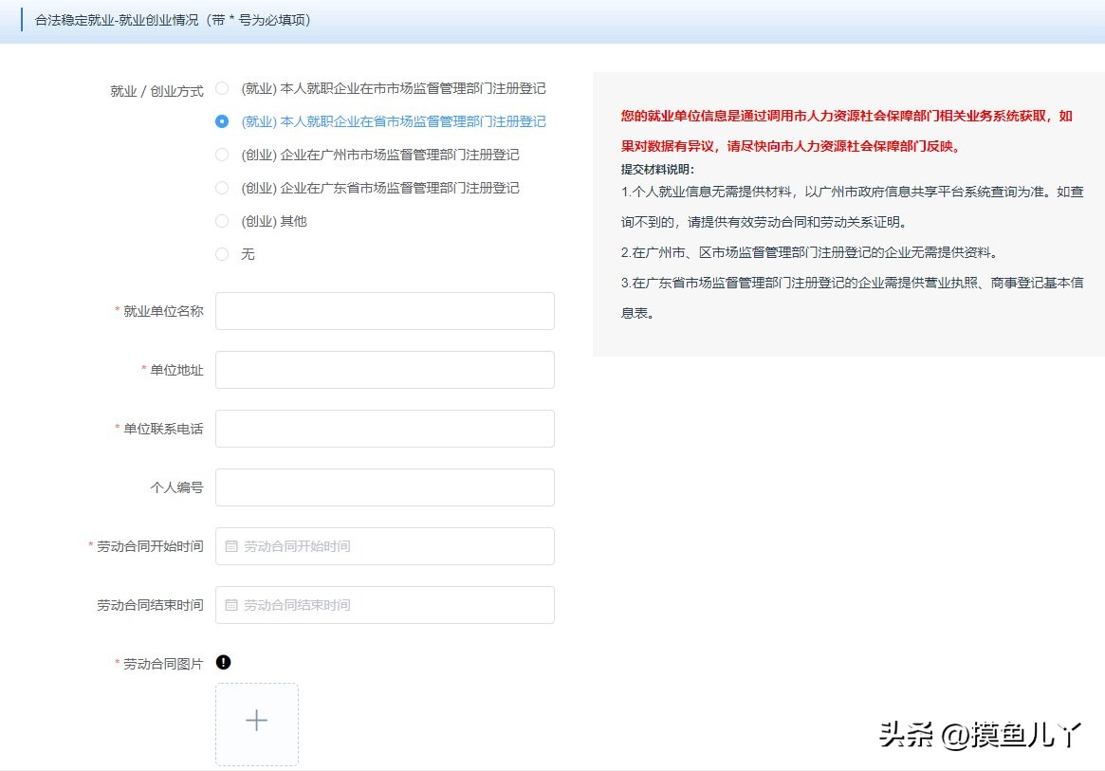This screenshot has height=771, width=1105.
Task: Click the 个人编号 input field
Action: tap(384, 487)
